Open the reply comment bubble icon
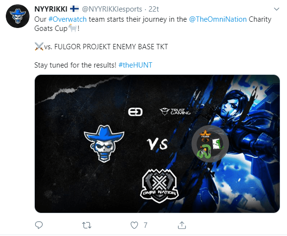Image resolution: width=287 pixels, height=236 pixels. click(x=39, y=225)
